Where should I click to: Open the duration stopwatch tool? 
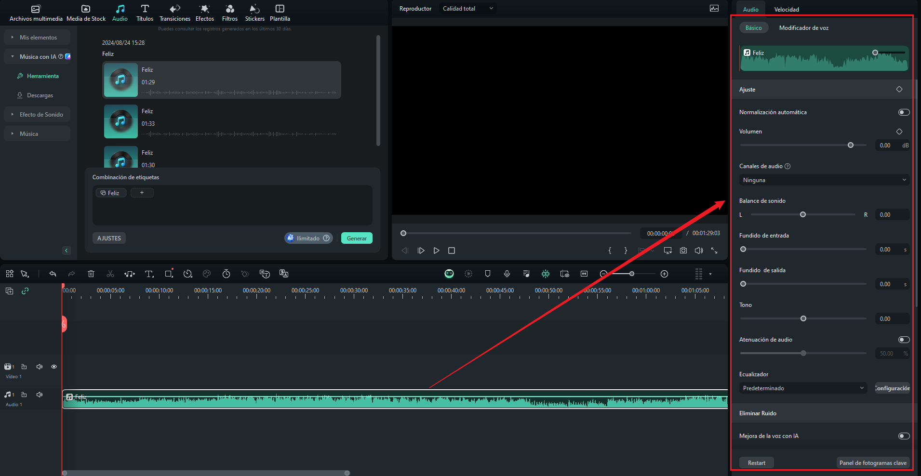(x=226, y=274)
